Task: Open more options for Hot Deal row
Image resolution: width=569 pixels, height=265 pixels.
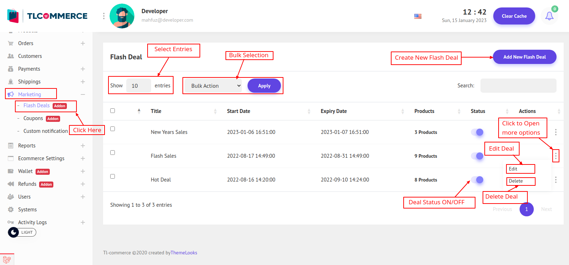Action: (555, 180)
